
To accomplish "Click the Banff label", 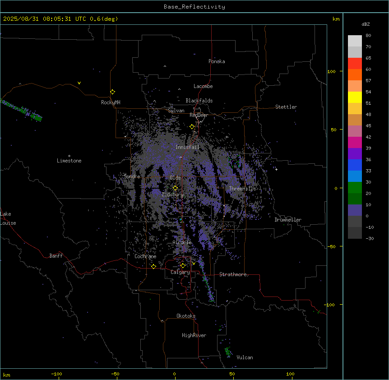I will tap(56, 256).
